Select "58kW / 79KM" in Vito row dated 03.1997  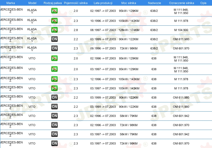[129, 134]
